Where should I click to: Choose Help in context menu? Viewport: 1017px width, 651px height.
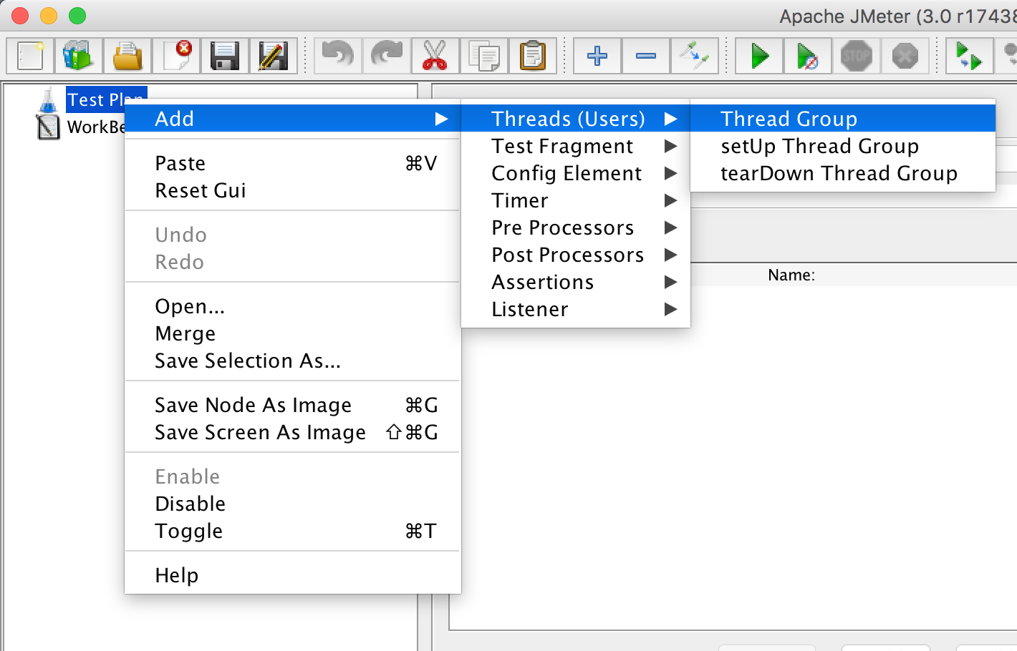pyautogui.click(x=293, y=575)
